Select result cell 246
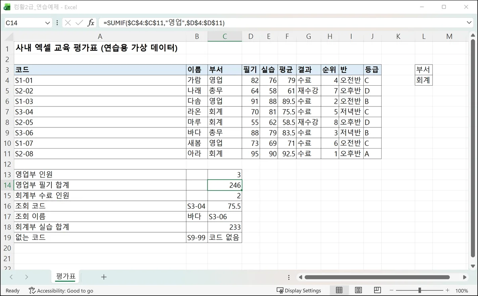Viewport: 478px width, 296px height. [x=225, y=185]
